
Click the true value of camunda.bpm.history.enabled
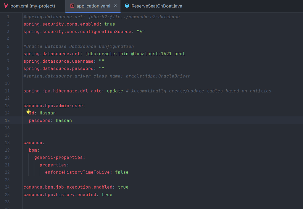(x=107, y=195)
